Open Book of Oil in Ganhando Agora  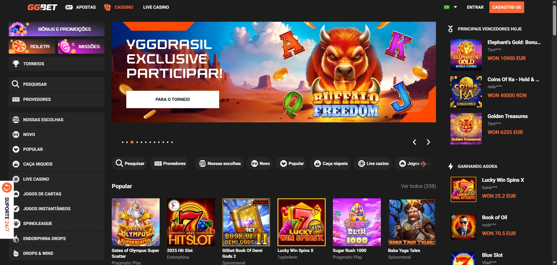[x=464, y=227]
